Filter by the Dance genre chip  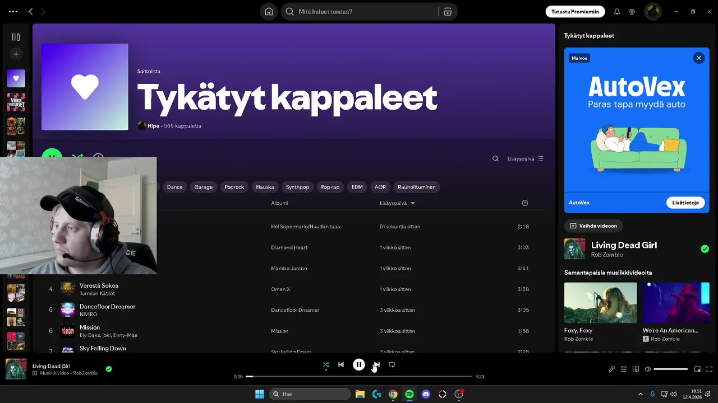pyautogui.click(x=174, y=187)
